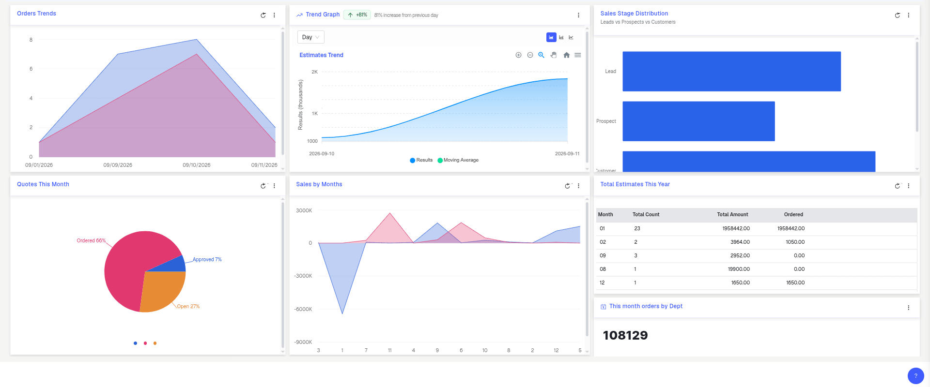Toggle the Moving Average legend series
Screen dimensions: 930x387
pyautogui.click(x=458, y=160)
